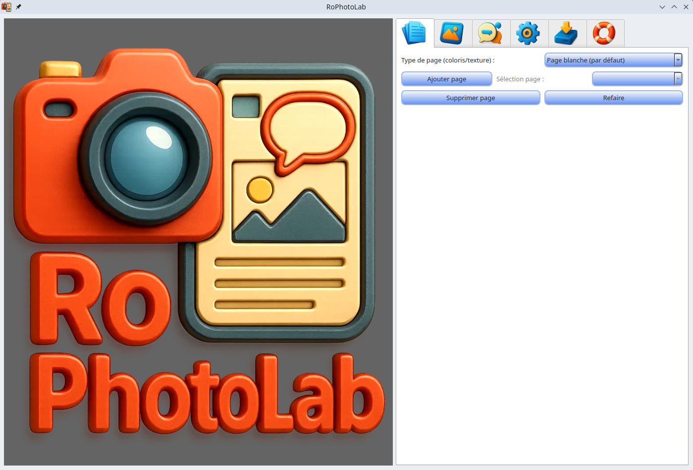Open the lifebuoy help tab
Image resolution: width=693 pixels, height=470 pixels.
click(605, 33)
